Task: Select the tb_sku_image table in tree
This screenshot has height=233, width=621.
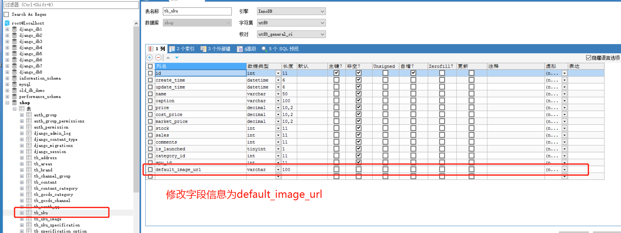Action: point(47,219)
